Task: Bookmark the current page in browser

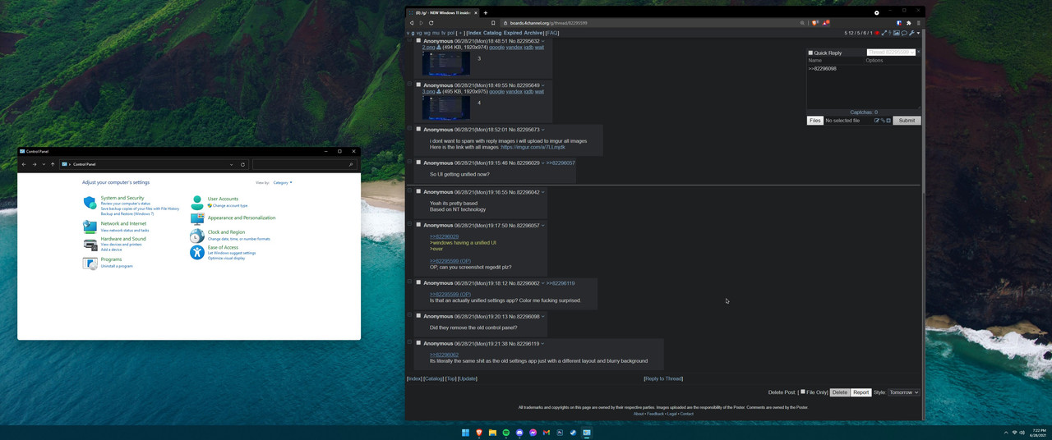Action: tap(493, 23)
